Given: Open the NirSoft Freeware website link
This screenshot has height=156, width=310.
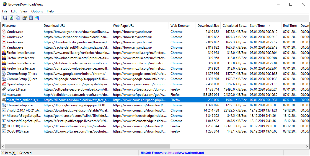Looking at the screenshot, I should point(172,153).
